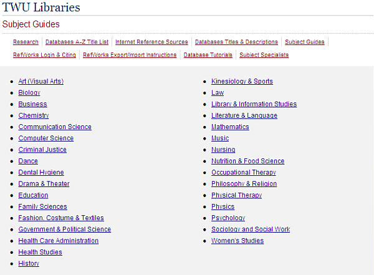Screen dimensions: 374x275
Task: Click the Women's Studies link
Action: point(237,241)
